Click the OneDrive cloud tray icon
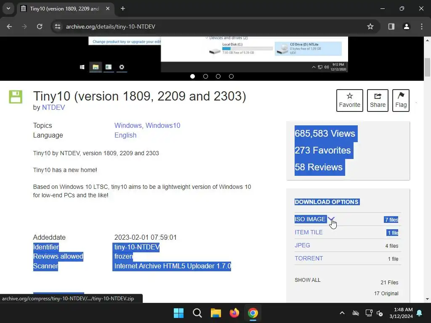This screenshot has height=323, width=431. click(356, 313)
